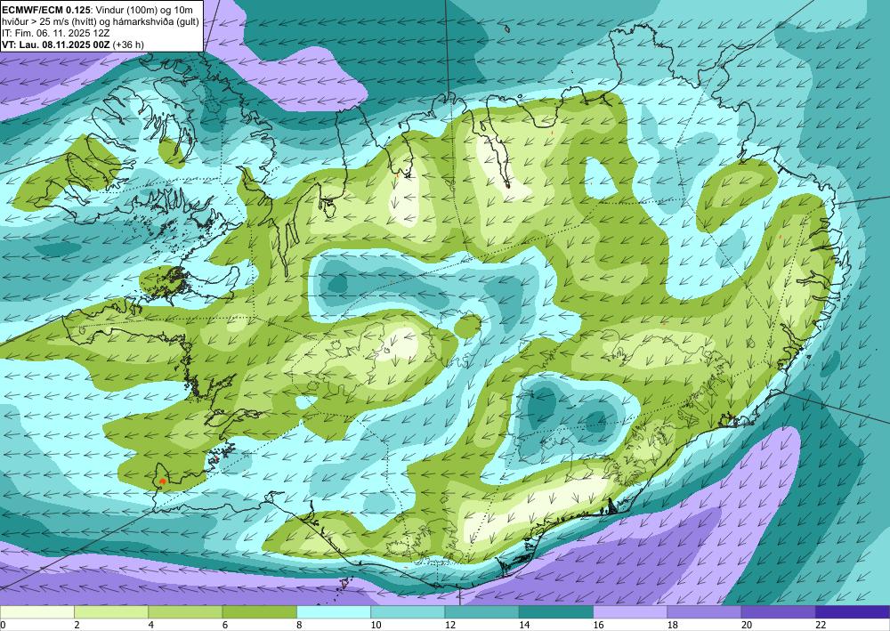Click the valid time 'VT: Lau. 08.11.2025 00Z (+36 h)'

click(73, 44)
